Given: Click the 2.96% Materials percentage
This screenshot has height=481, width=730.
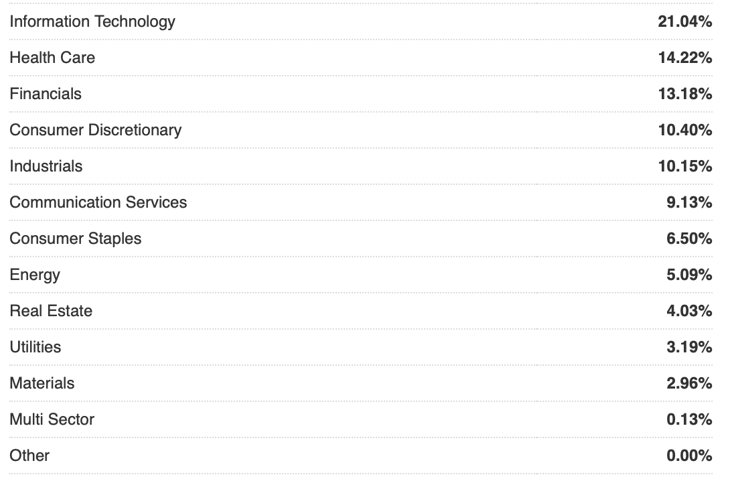Looking at the screenshot, I should (x=689, y=383).
